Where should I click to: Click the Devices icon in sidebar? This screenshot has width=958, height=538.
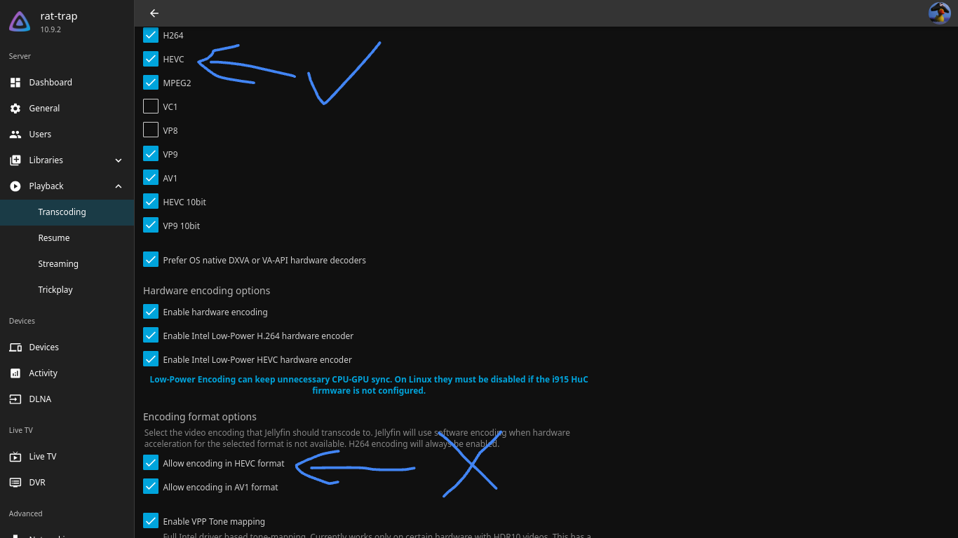15,347
